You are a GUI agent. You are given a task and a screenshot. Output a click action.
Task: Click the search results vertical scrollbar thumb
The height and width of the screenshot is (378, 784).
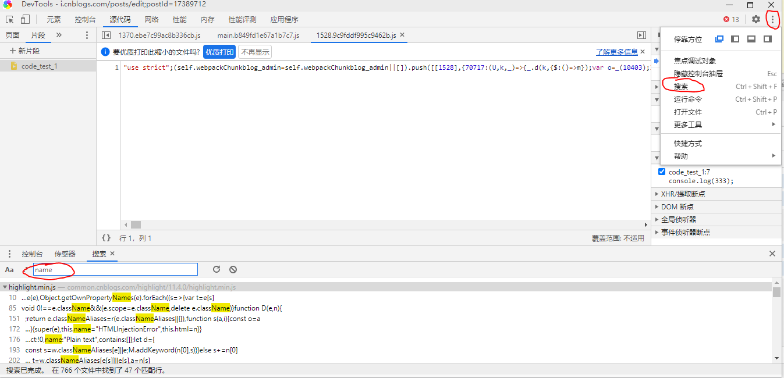pyautogui.click(x=776, y=292)
